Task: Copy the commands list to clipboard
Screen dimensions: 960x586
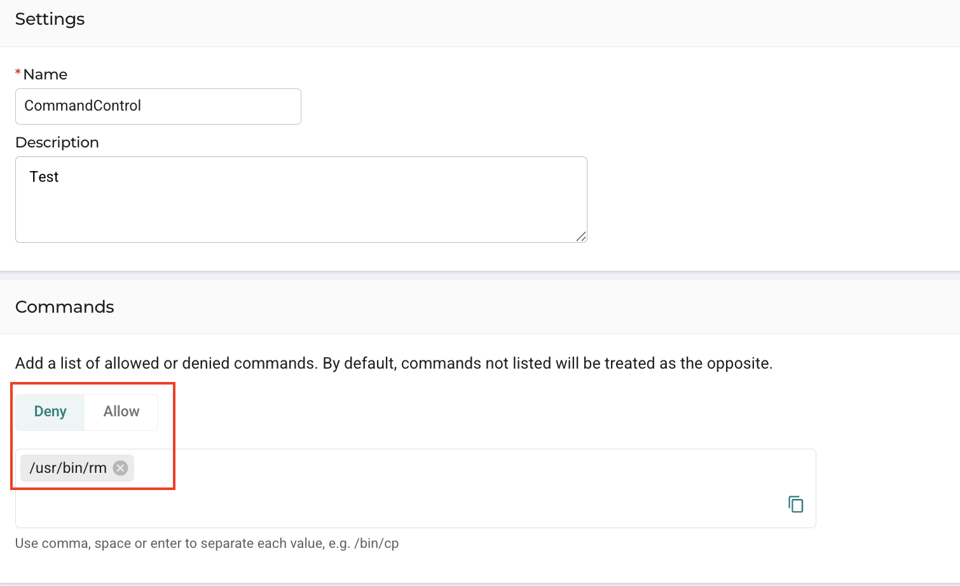Action: click(796, 505)
